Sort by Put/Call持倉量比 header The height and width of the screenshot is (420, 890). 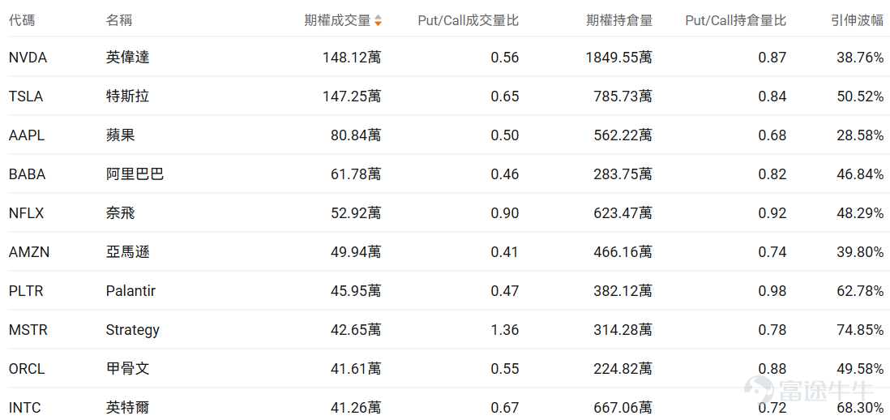[x=736, y=21]
